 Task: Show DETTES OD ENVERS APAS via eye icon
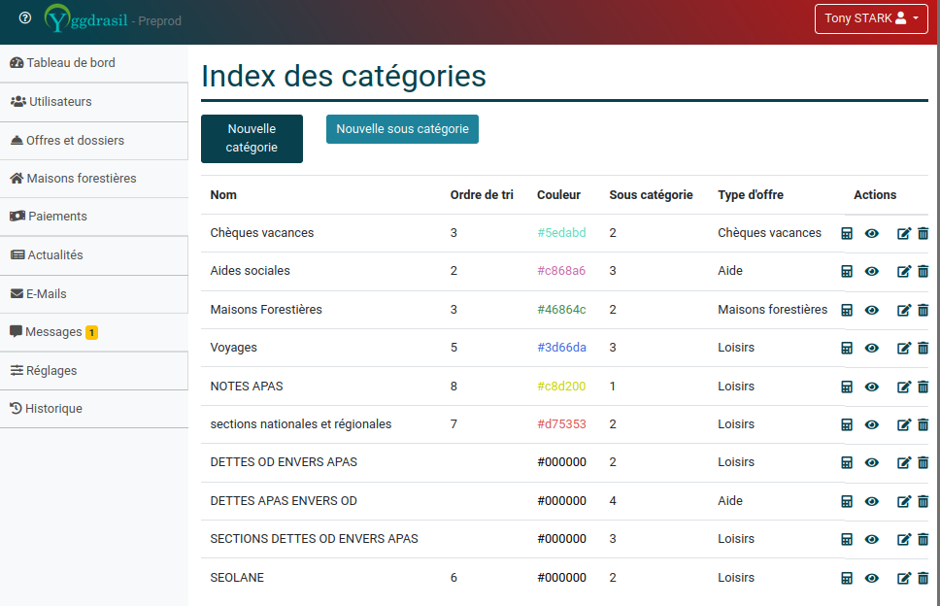pos(872,462)
